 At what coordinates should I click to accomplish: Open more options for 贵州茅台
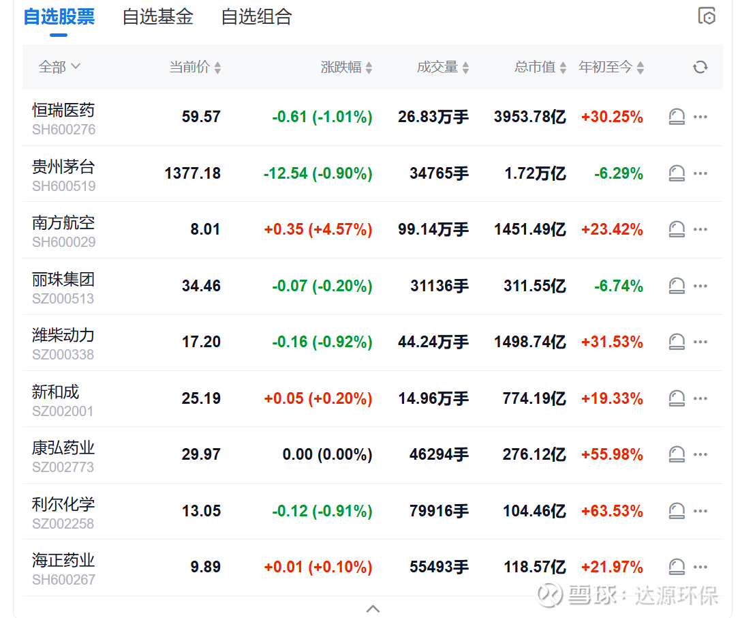pyautogui.click(x=700, y=173)
